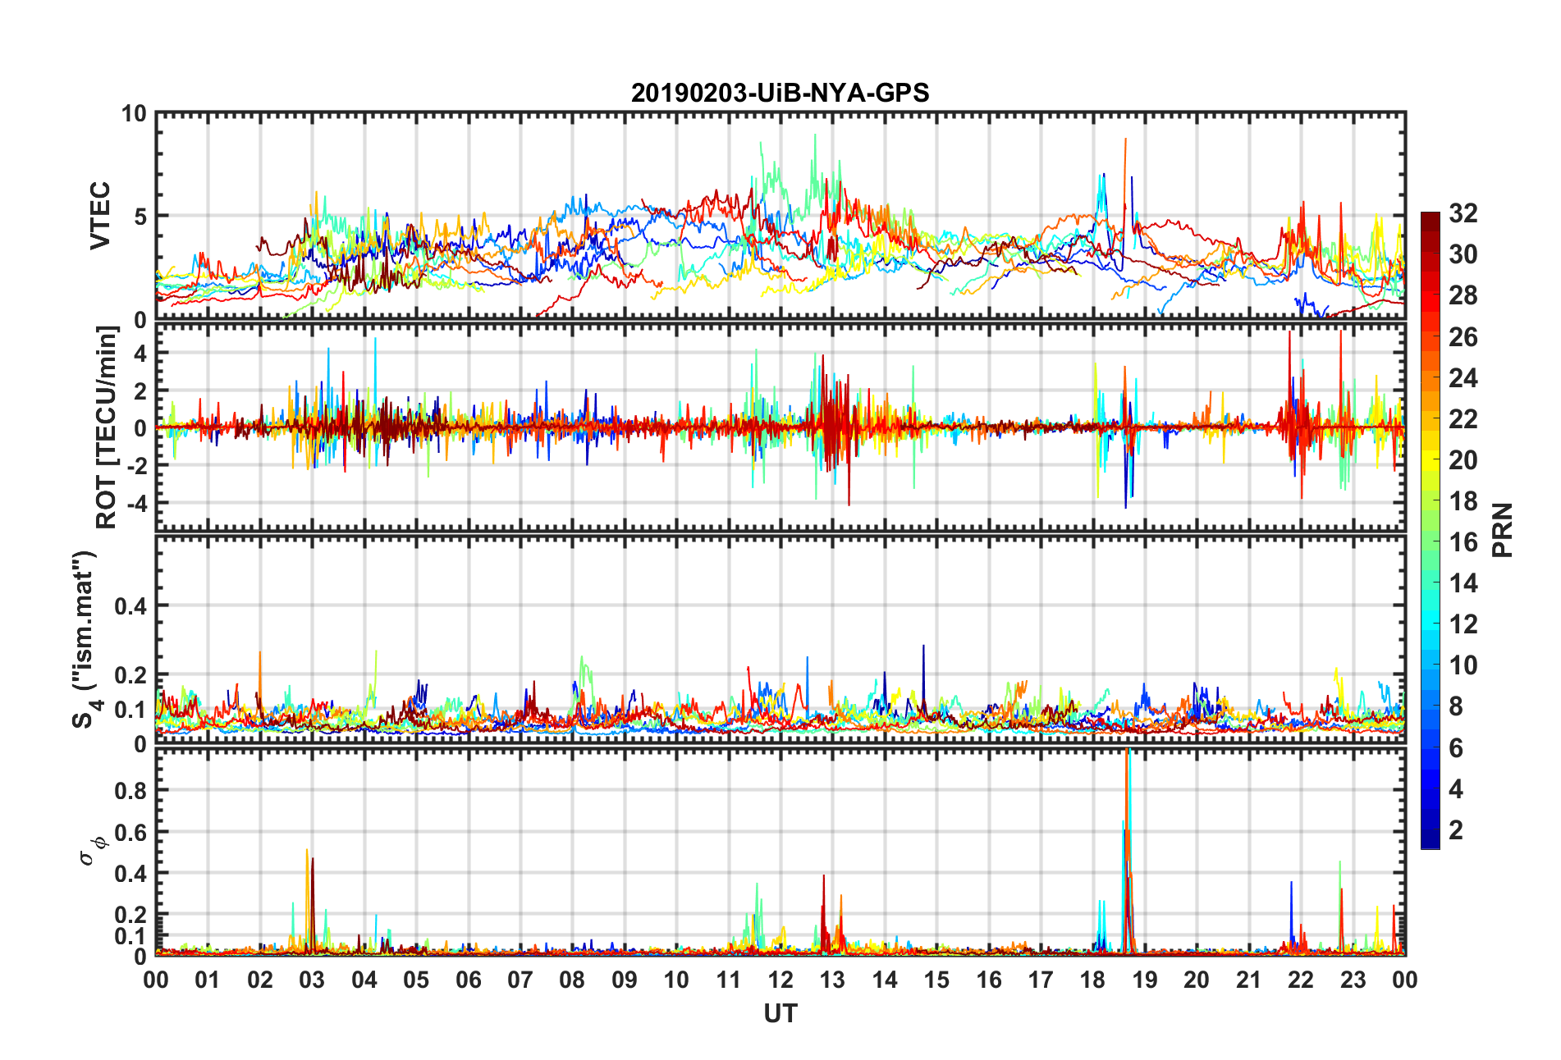
Task: Click colorbar tick label 2
Action: (1456, 829)
